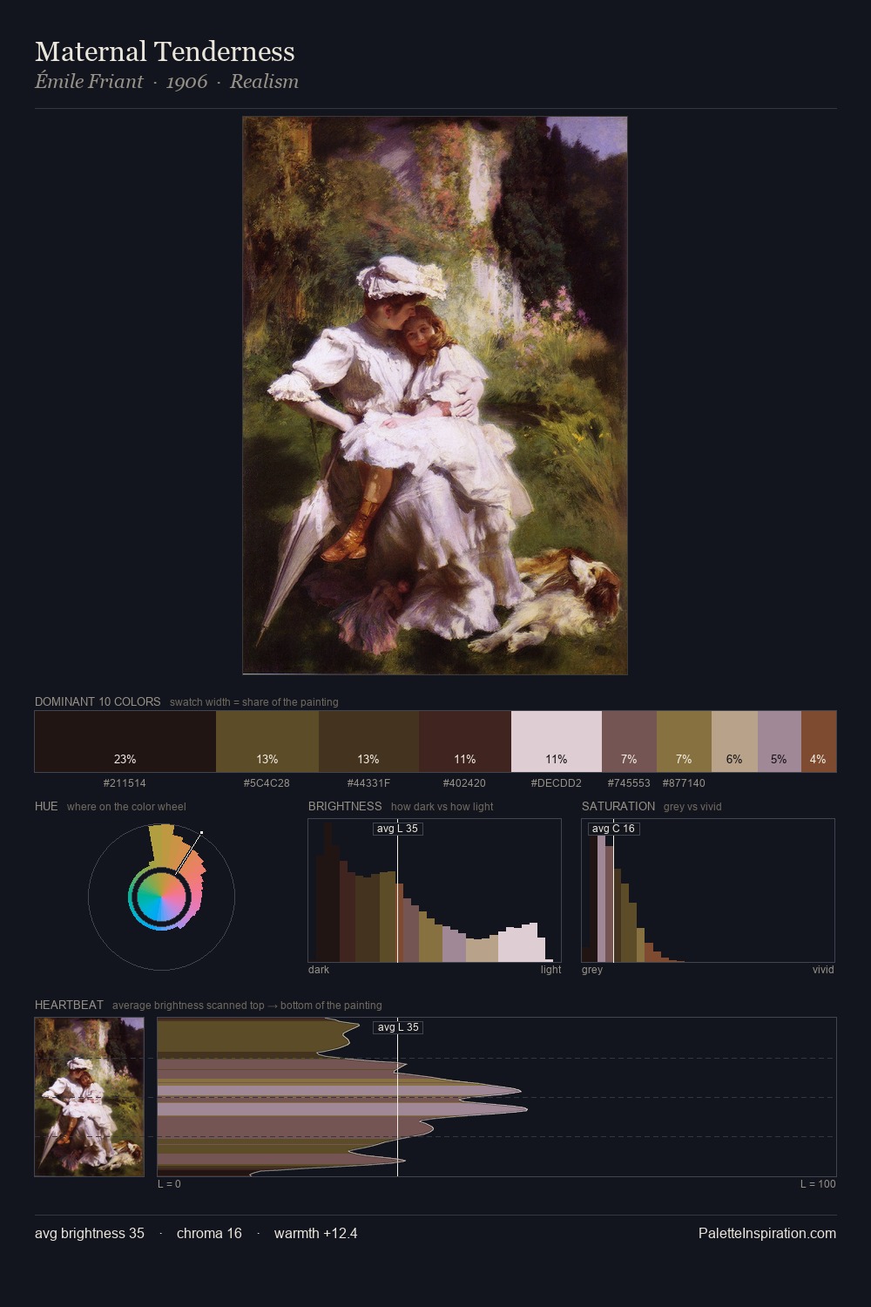Click the heartbeat brightness scan chart
The height and width of the screenshot is (1307, 871).
click(496, 1097)
